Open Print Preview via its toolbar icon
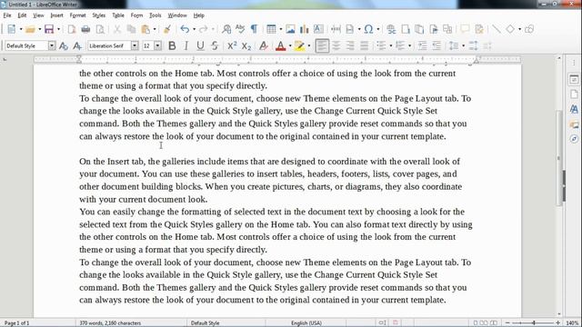The width and height of the screenshot is (582, 327). [x=100, y=29]
